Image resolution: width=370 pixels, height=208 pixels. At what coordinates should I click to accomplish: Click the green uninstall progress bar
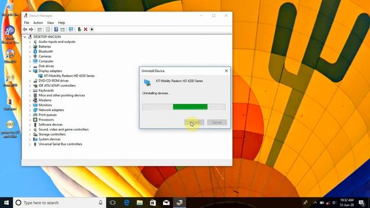pyautogui.click(x=190, y=107)
